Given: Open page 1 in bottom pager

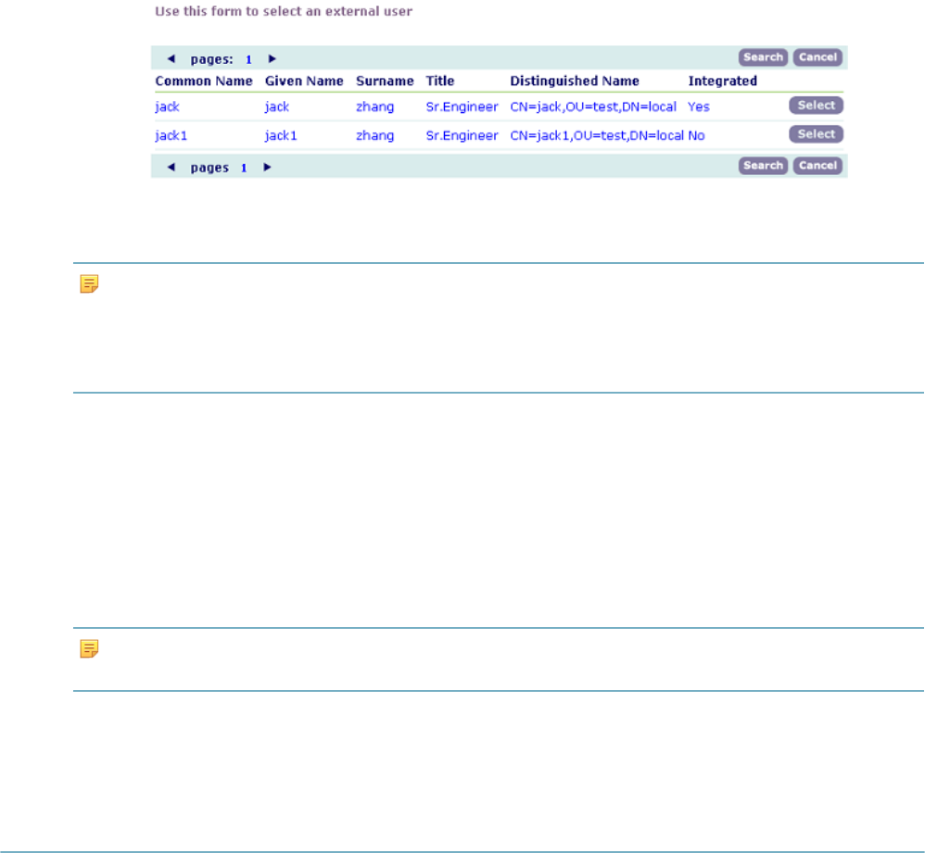Looking at the screenshot, I should pos(244,168).
